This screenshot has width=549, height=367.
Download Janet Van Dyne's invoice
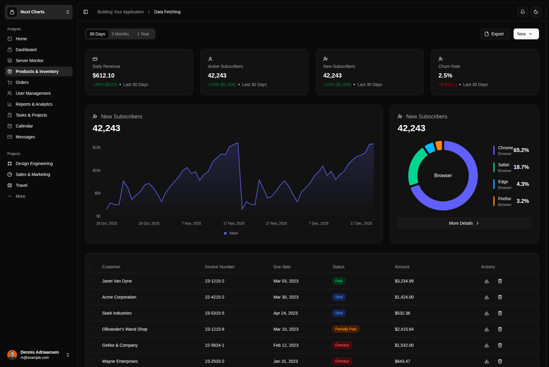click(487, 281)
